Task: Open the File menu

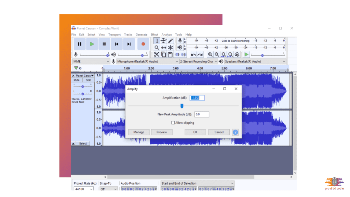Action: pos(74,35)
